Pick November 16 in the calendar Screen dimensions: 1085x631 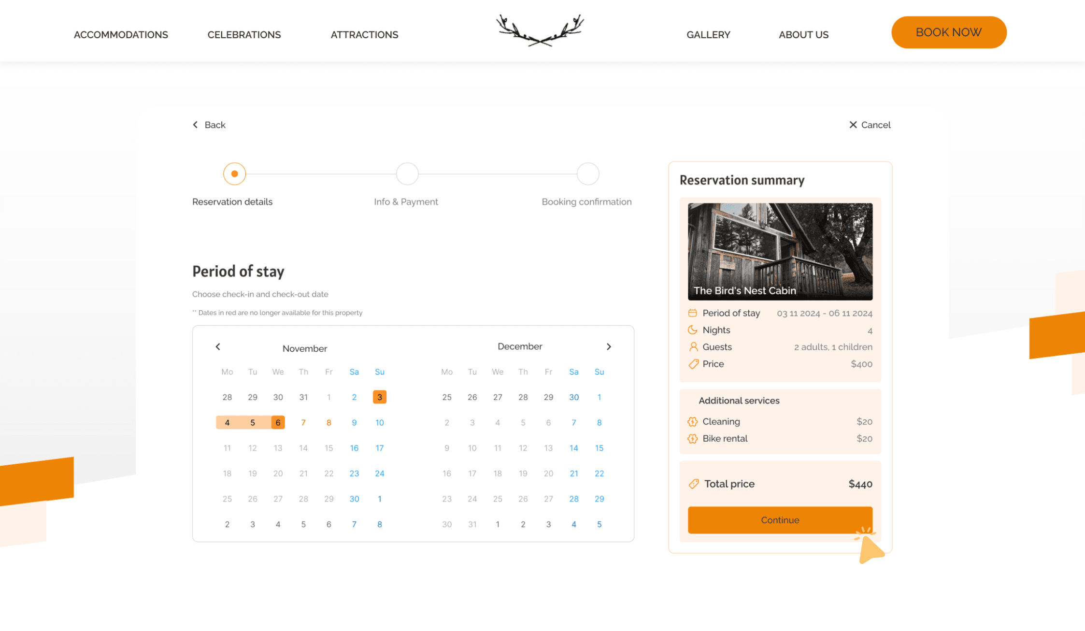[x=354, y=448]
